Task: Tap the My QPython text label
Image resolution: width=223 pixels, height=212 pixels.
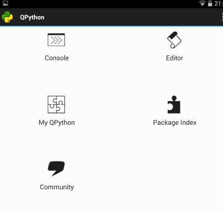Action: 57,123
